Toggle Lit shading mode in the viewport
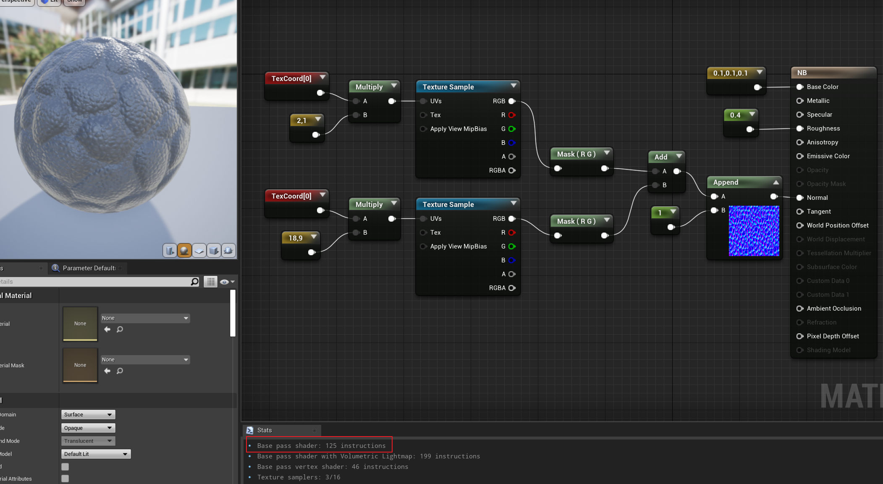Image resolution: width=883 pixels, height=484 pixels. pyautogui.click(x=49, y=1)
